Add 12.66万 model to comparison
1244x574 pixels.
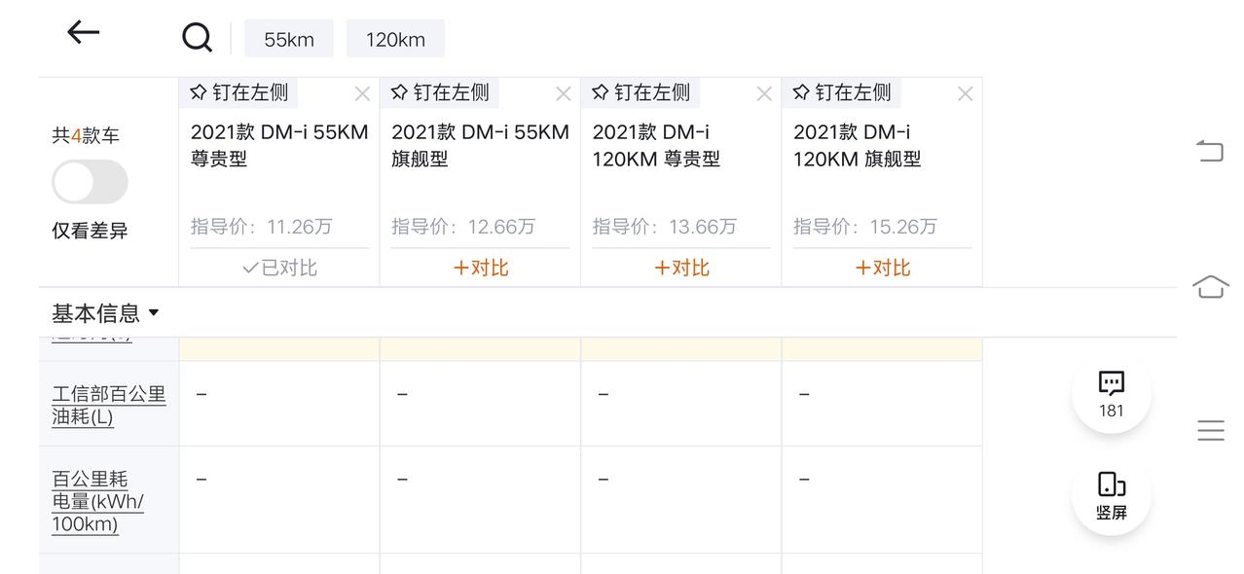pyautogui.click(x=481, y=268)
